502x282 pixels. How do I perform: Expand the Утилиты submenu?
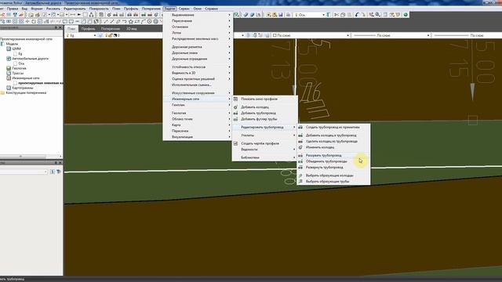pyautogui.click(x=264, y=136)
